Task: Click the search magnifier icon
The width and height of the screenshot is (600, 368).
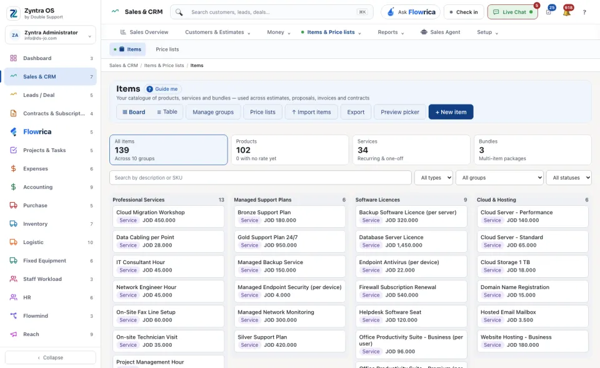Action: (179, 13)
